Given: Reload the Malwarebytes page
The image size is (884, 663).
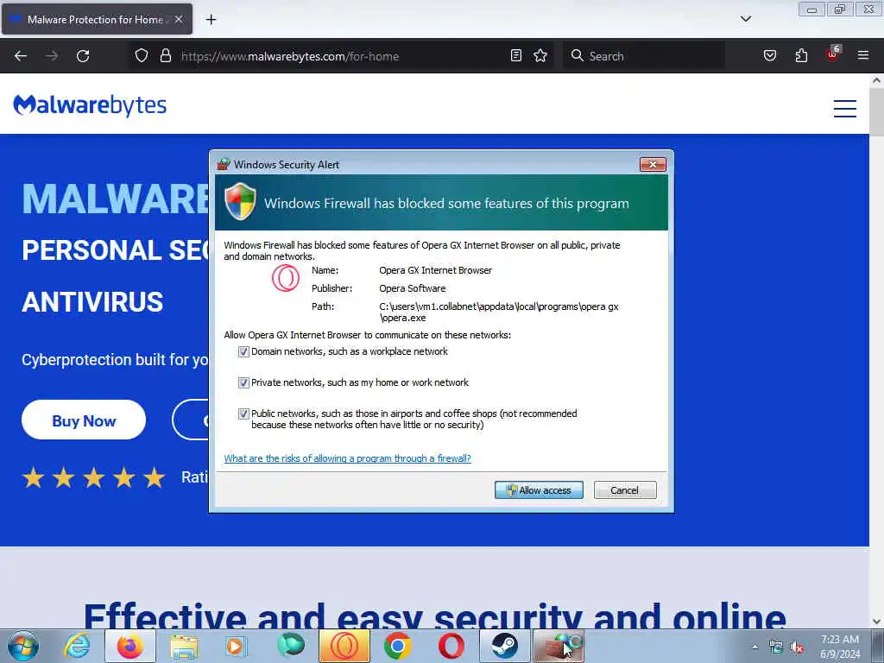Looking at the screenshot, I should (83, 56).
